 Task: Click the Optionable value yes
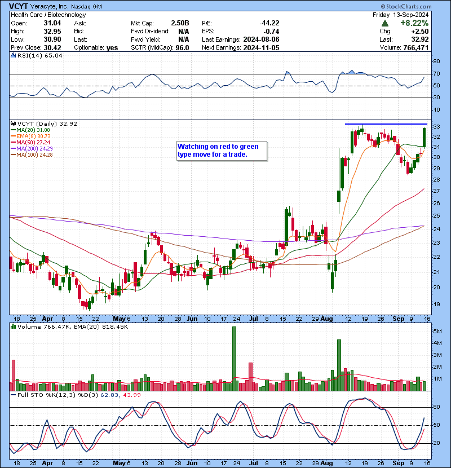pyautogui.click(x=112, y=48)
